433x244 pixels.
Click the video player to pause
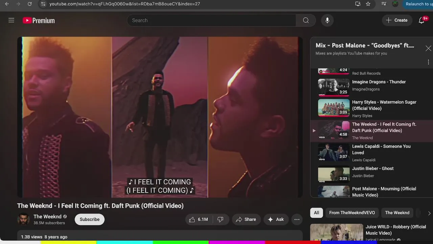(160, 117)
